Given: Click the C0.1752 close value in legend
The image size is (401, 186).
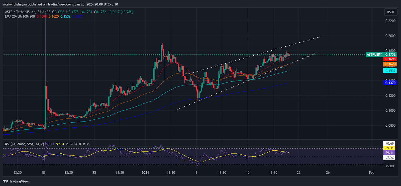Looking at the screenshot, I should [x=100, y=12].
